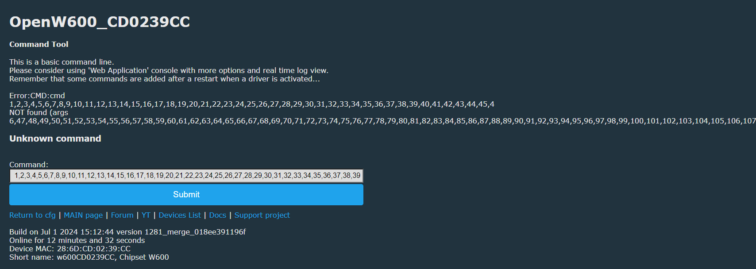
Task: Click the Online for uptime text
Action: (x=77, y=240)
